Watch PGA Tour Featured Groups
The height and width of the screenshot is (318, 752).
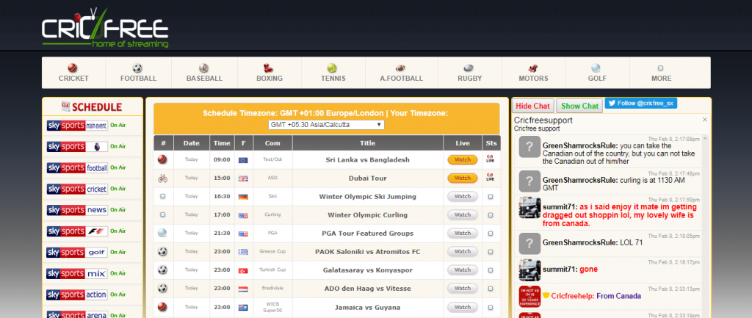(463, 233)
